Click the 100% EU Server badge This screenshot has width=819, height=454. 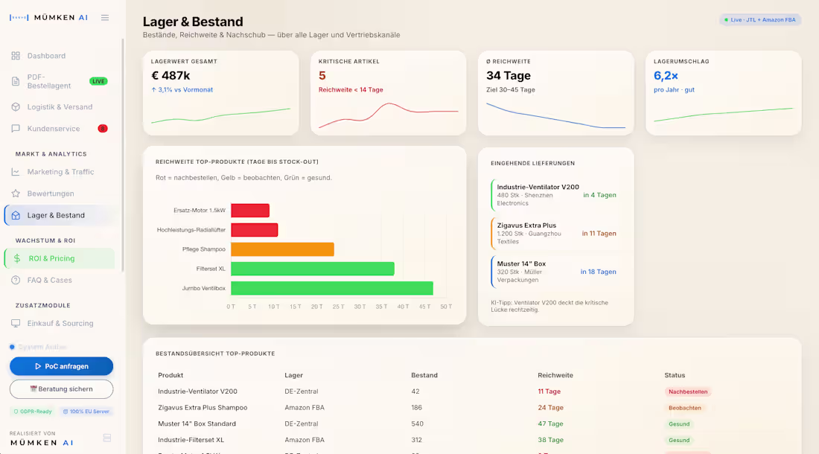click(x=86, y=412)
